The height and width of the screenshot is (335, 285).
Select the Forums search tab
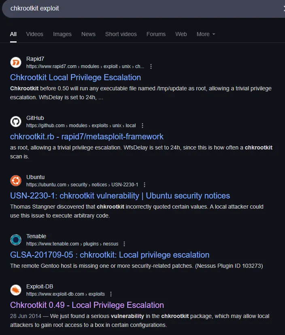click(156, 34)
